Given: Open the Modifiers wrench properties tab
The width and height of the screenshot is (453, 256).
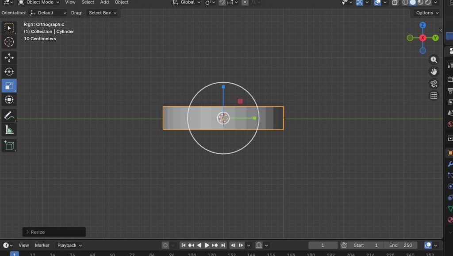Looking at the screenshot, I should [x=450, y=164].
